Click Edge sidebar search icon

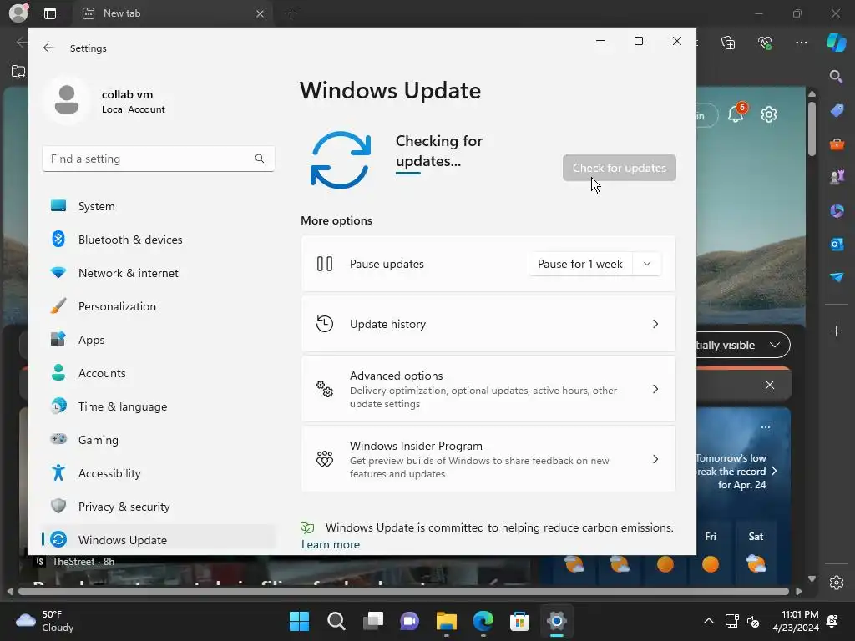click(x=836, y=76)
